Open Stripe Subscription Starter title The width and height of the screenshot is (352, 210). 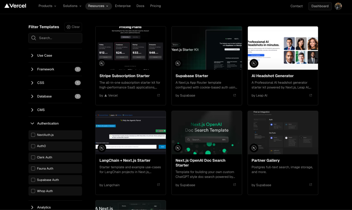click(x=124, y=76)
